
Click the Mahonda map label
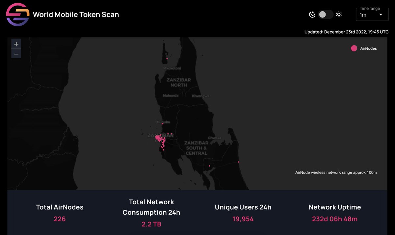171,96
